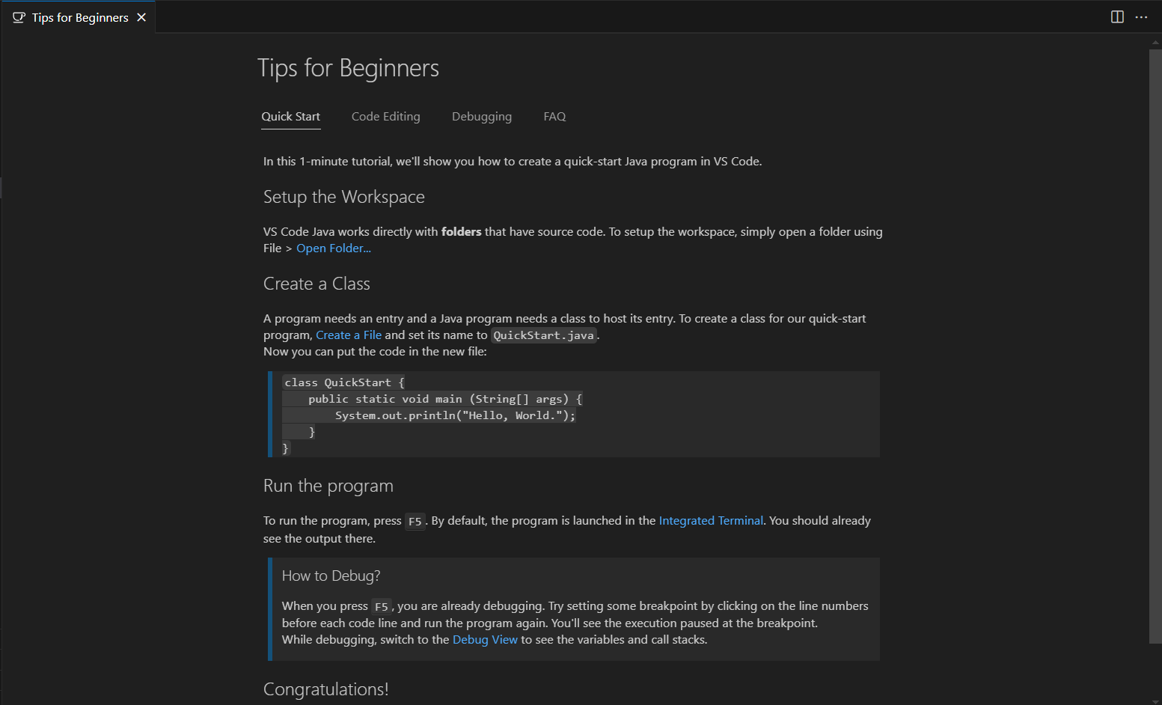Click the coffee cup icon on Tips tab
The width and height of the screenshot is (1162, 705).
(19, 17)
